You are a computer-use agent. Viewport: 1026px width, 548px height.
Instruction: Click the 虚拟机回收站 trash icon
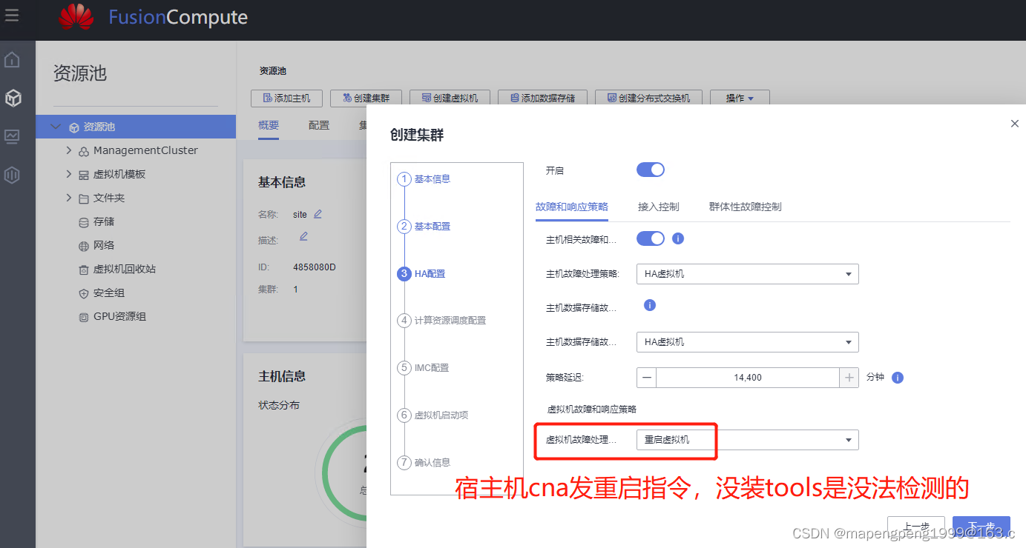pyautogui.click(x=84, y=270)
